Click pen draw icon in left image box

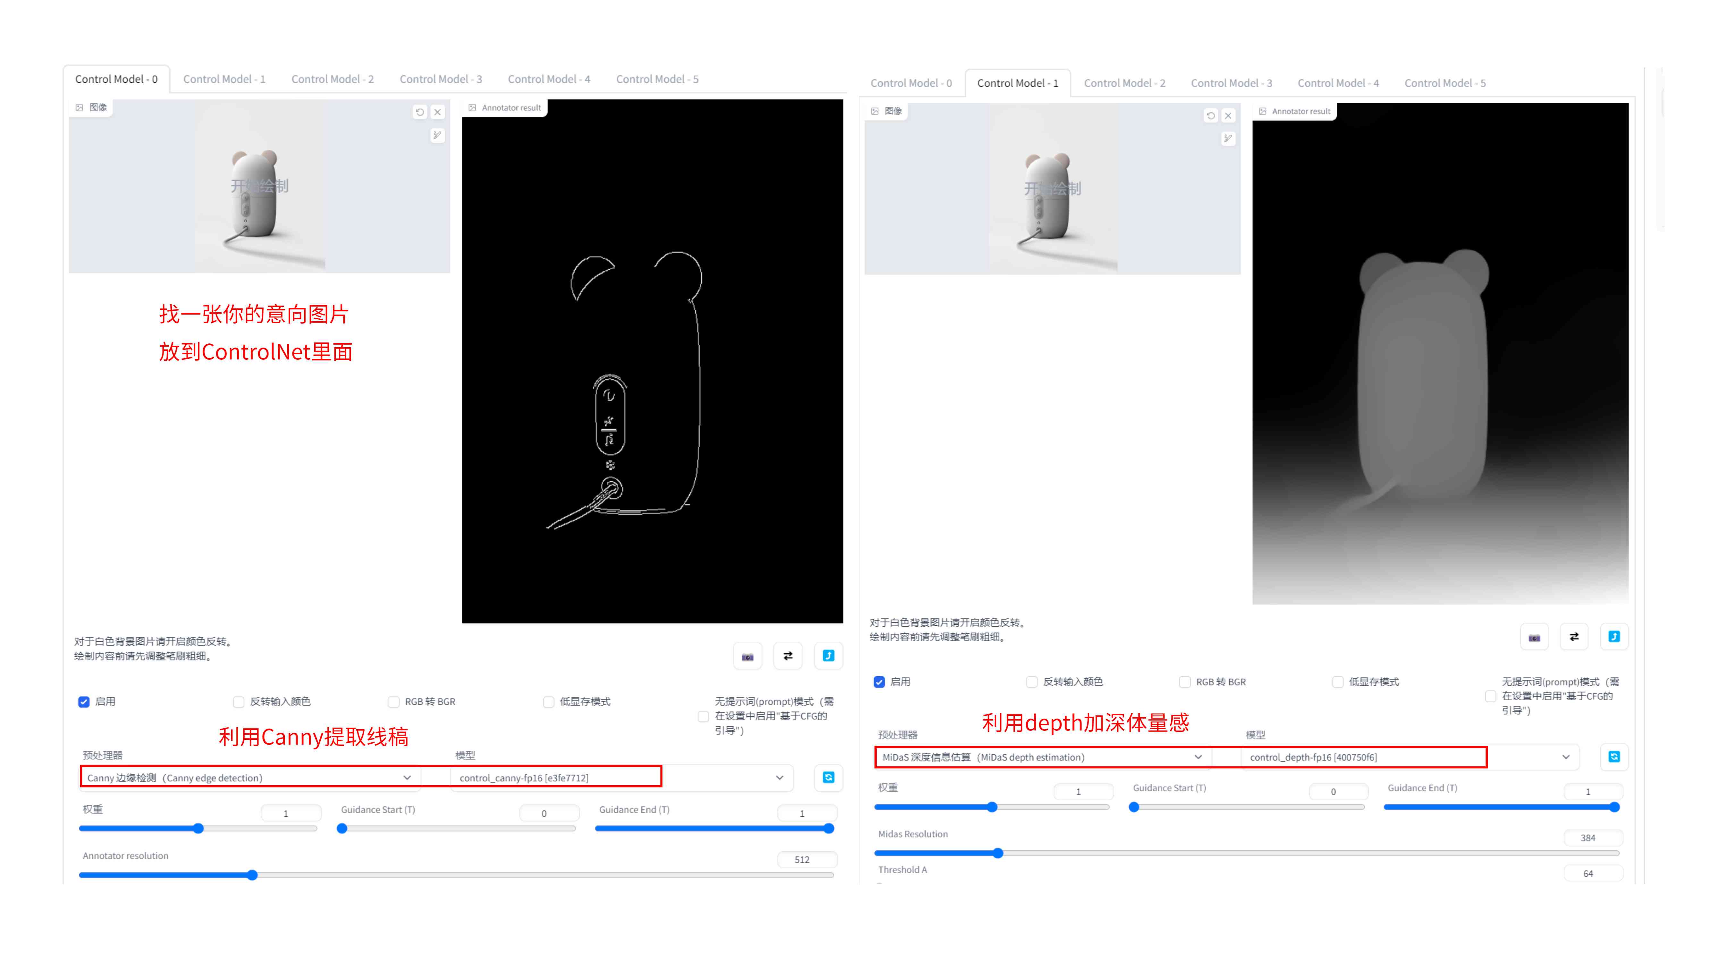pyautogui.click(x=437, y=135)
